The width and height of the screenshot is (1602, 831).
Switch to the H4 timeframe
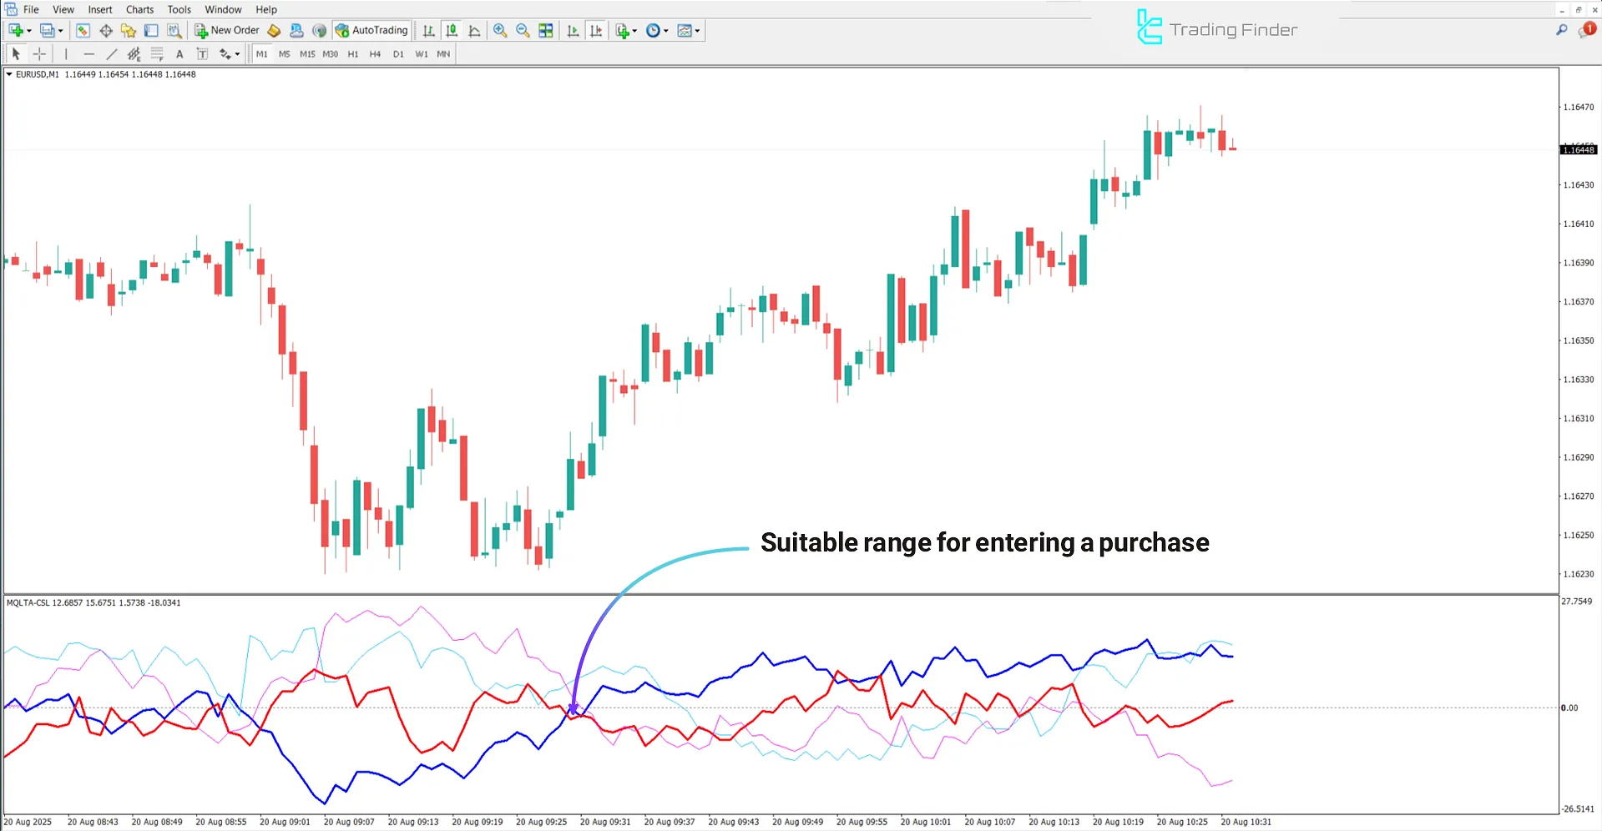(375, 54)
